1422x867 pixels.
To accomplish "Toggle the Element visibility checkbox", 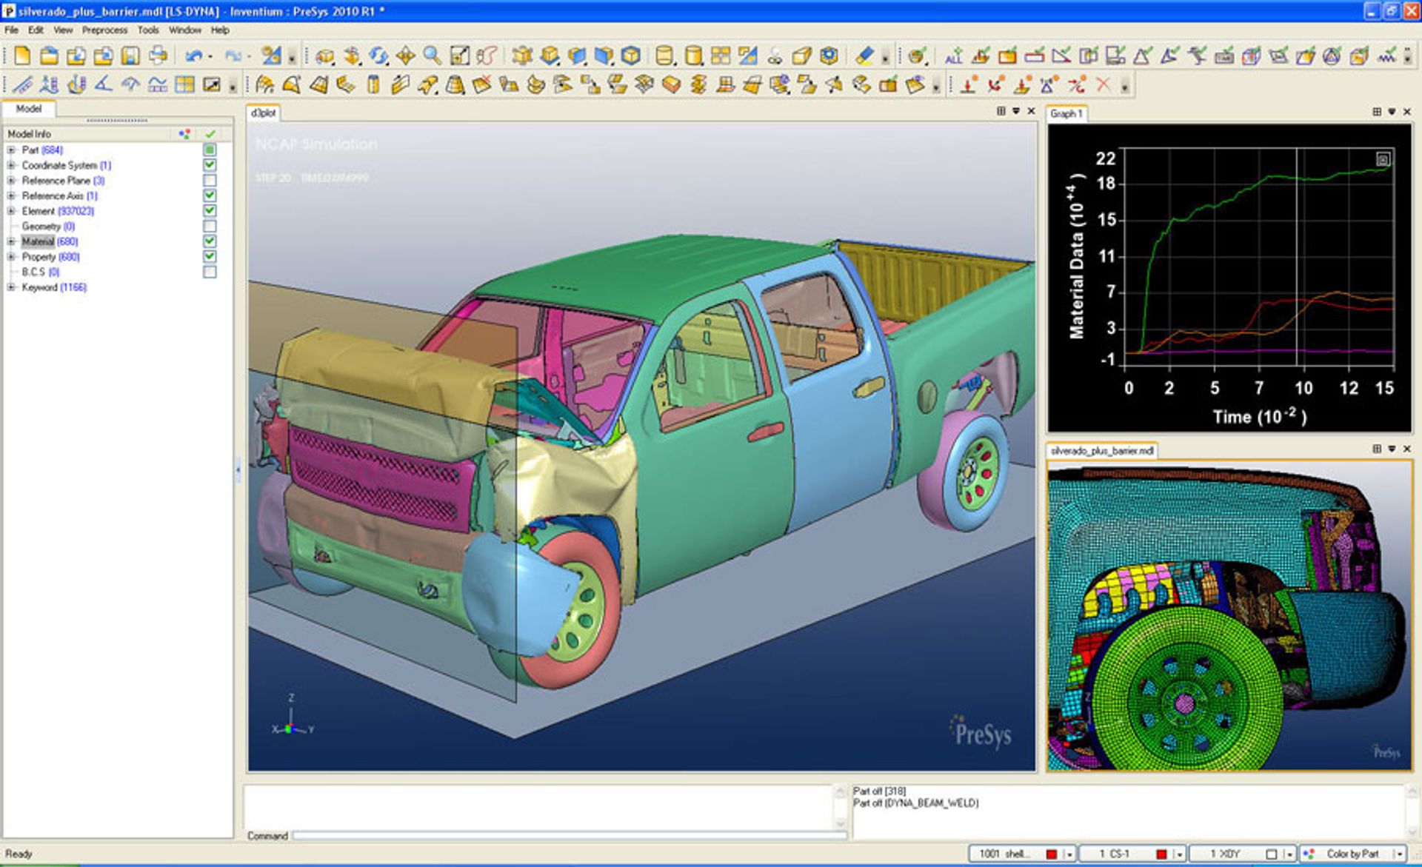I will (x=210, y=211).
